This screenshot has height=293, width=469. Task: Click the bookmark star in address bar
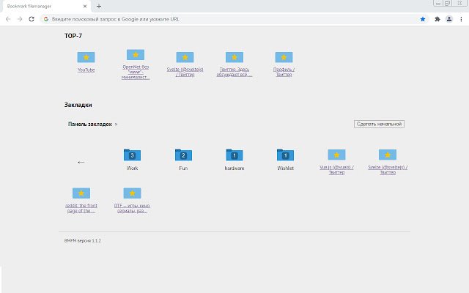tap(423, 19)
